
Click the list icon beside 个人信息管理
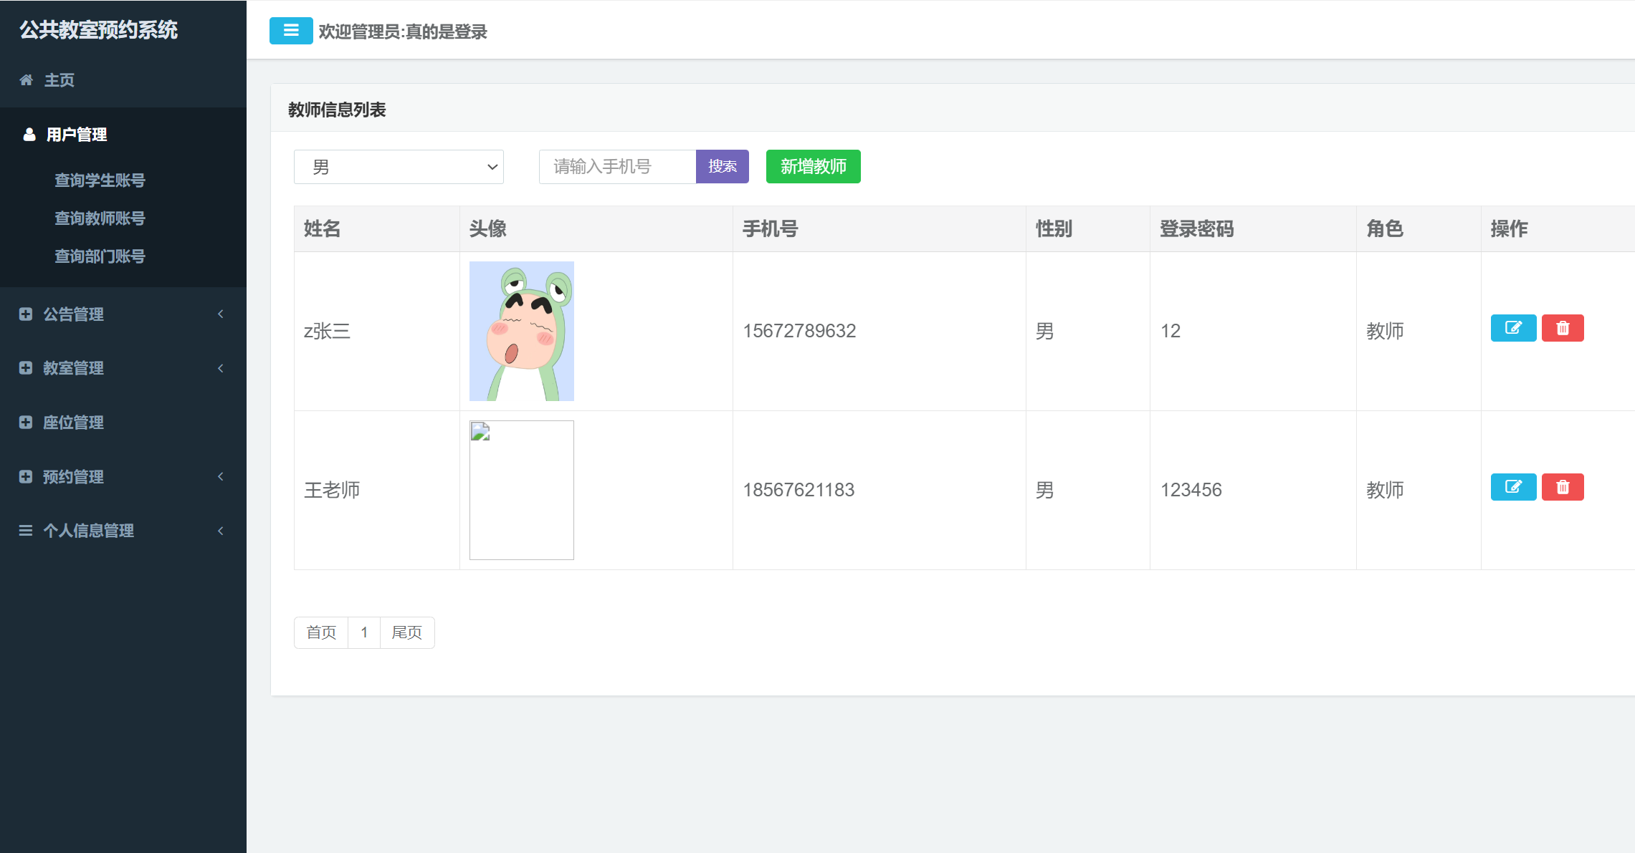25,531
